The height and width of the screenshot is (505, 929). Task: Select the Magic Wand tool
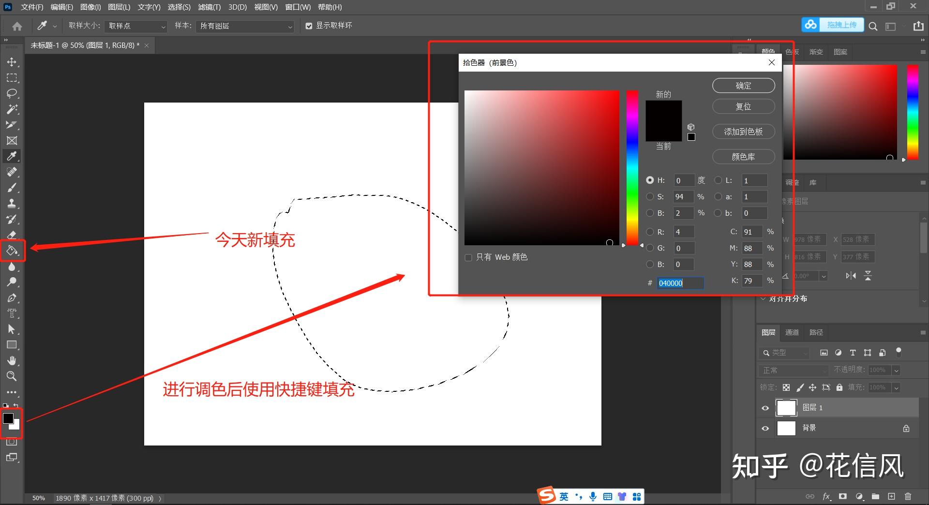click(12, 109)
